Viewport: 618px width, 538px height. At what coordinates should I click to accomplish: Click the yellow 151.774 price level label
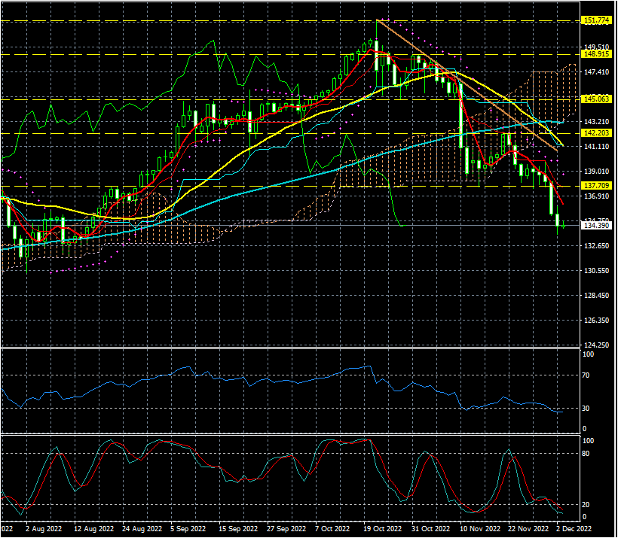click(x=597, y=20)
